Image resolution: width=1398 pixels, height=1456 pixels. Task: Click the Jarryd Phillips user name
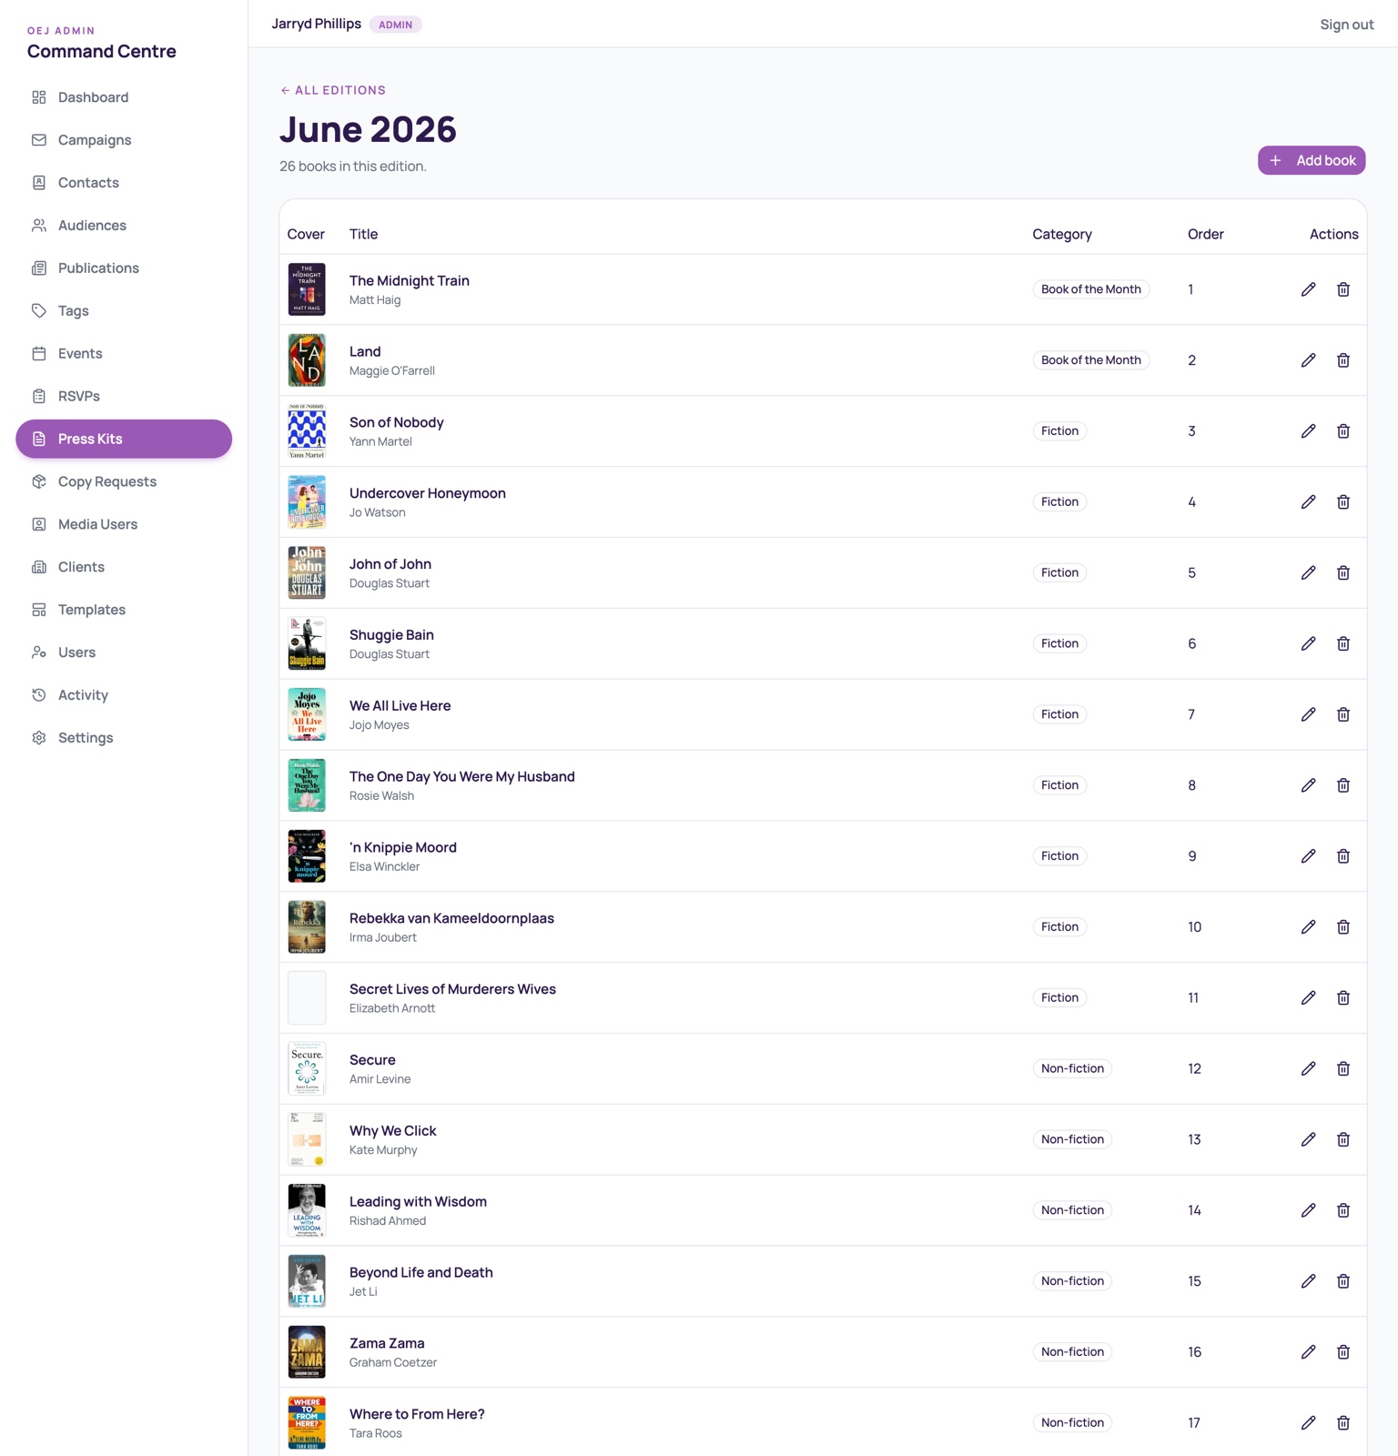(x=317, y=24)
